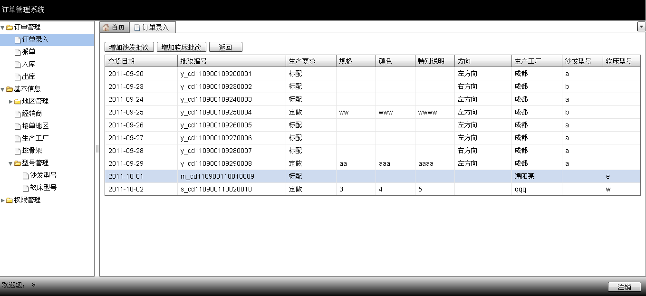Click the folder icon beside 型号管理

pyautogui.click(x=18, y=163)
